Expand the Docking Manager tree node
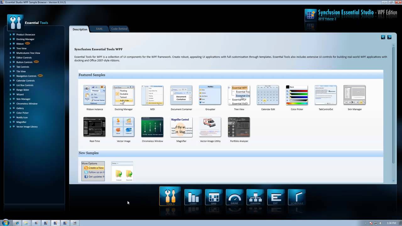Screen dimensions: 402x226 point(10,39)
